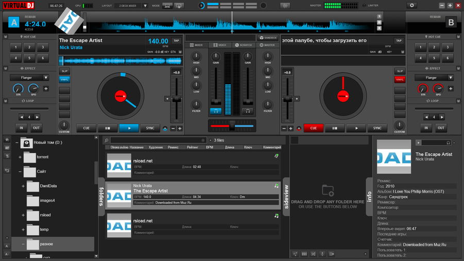Open the settings gear in the top bar
This screenshot has height=261, width=464.
pos(411,5)
